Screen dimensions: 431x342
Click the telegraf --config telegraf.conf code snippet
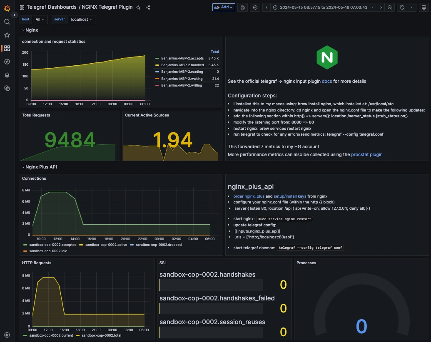(310, 248)
